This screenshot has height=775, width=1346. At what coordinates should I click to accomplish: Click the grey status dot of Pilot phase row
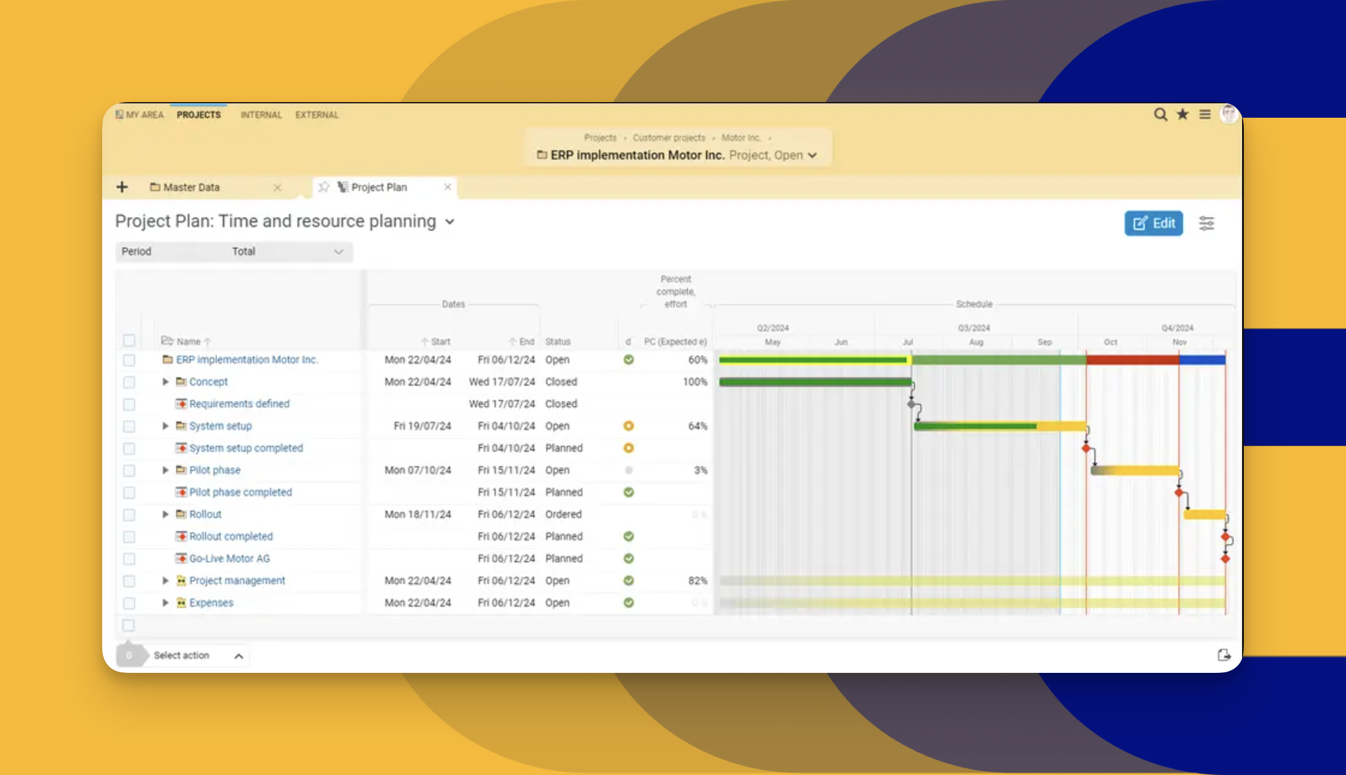click(629, 470)
